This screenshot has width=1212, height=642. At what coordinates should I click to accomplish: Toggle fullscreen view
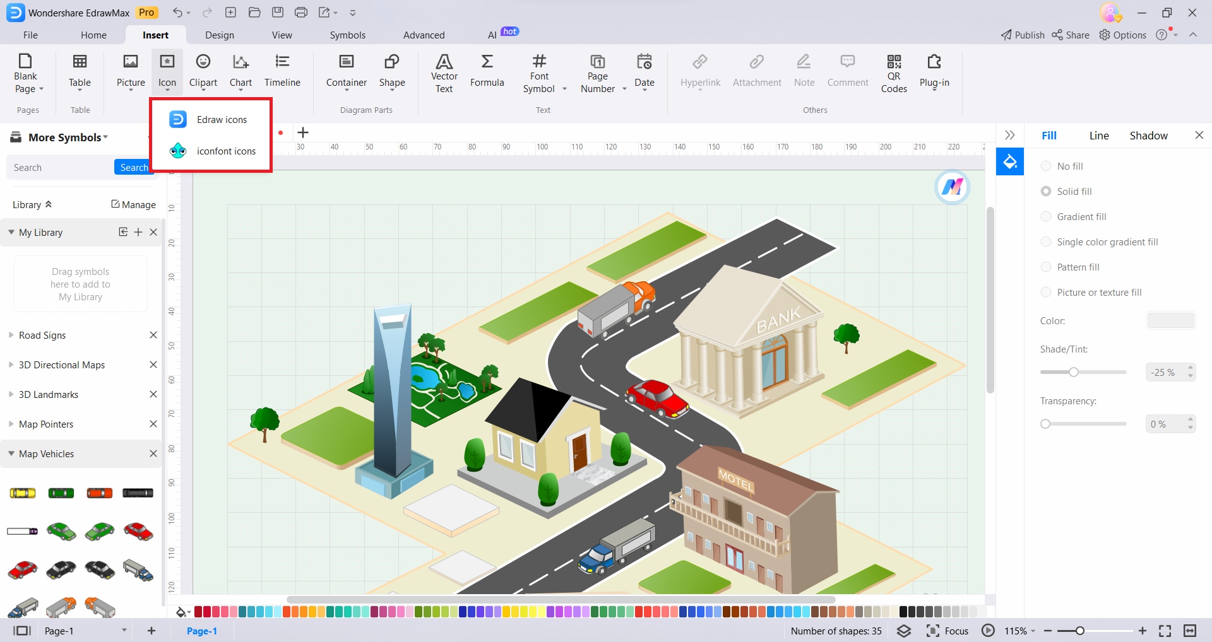[1165, 631]
